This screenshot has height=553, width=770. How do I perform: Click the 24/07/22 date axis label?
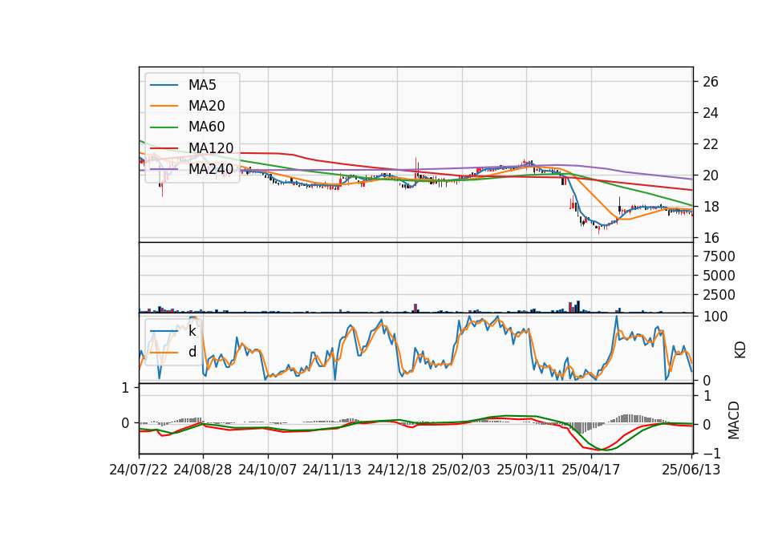click(x=139, y=470)
